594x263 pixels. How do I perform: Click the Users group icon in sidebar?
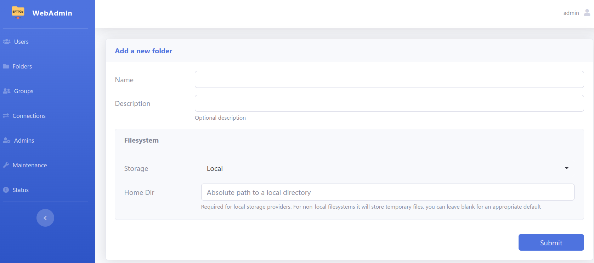6,42
